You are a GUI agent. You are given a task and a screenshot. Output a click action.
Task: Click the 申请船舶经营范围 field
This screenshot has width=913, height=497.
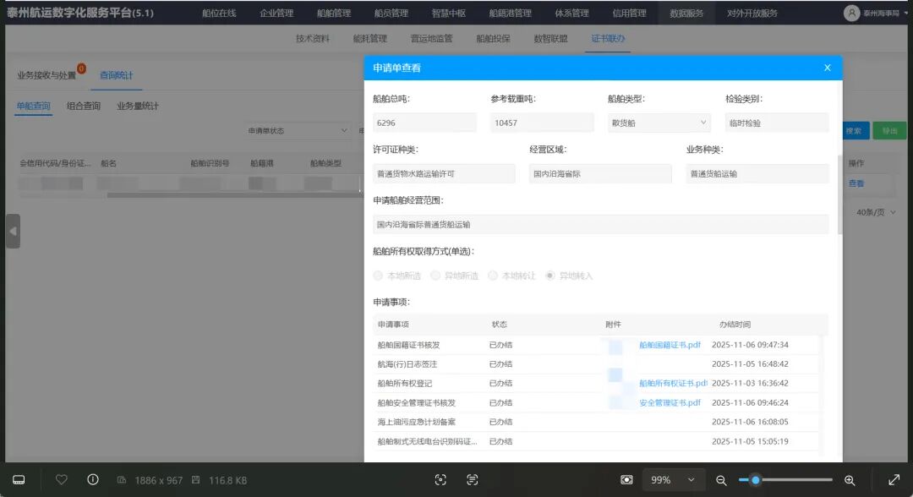(x=600, y=224)
